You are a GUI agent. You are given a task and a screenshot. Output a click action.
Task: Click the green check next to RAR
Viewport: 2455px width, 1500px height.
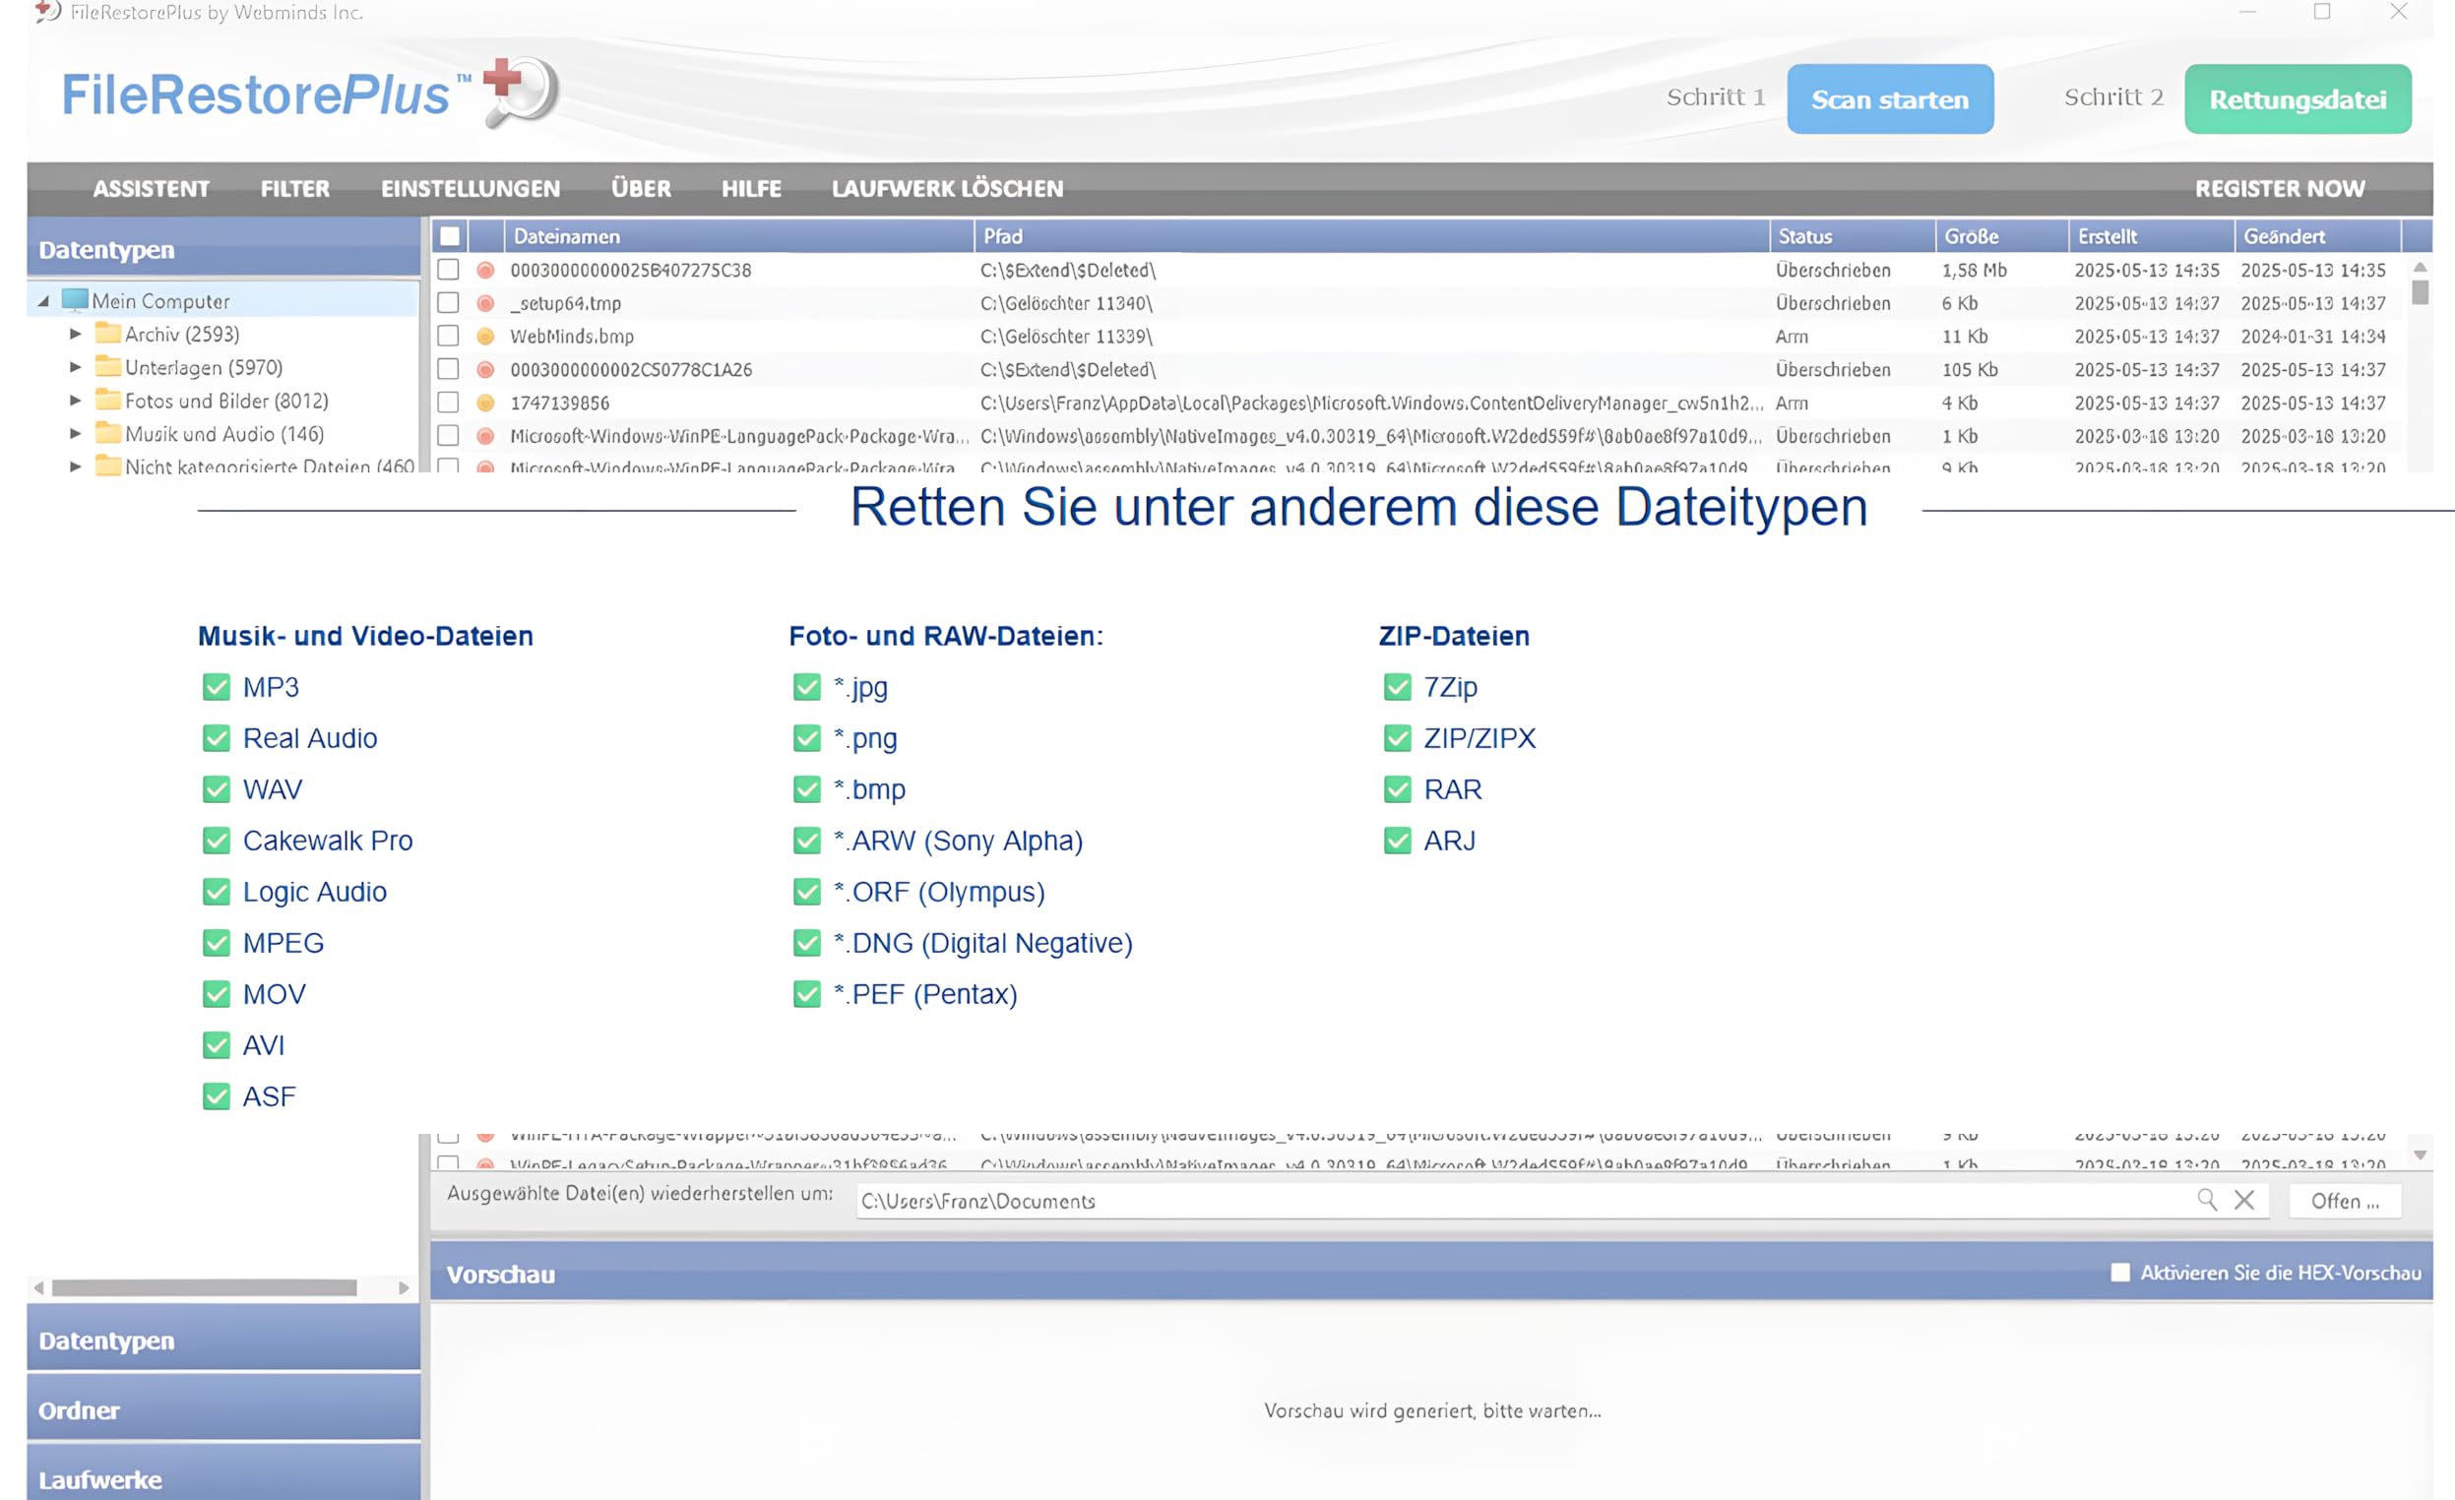pos(1397,788)
